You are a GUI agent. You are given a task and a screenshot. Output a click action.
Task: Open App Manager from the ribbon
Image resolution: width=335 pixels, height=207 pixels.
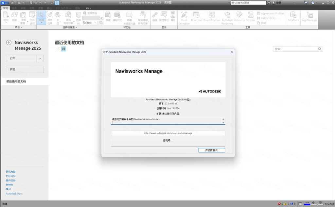point(309,16)
